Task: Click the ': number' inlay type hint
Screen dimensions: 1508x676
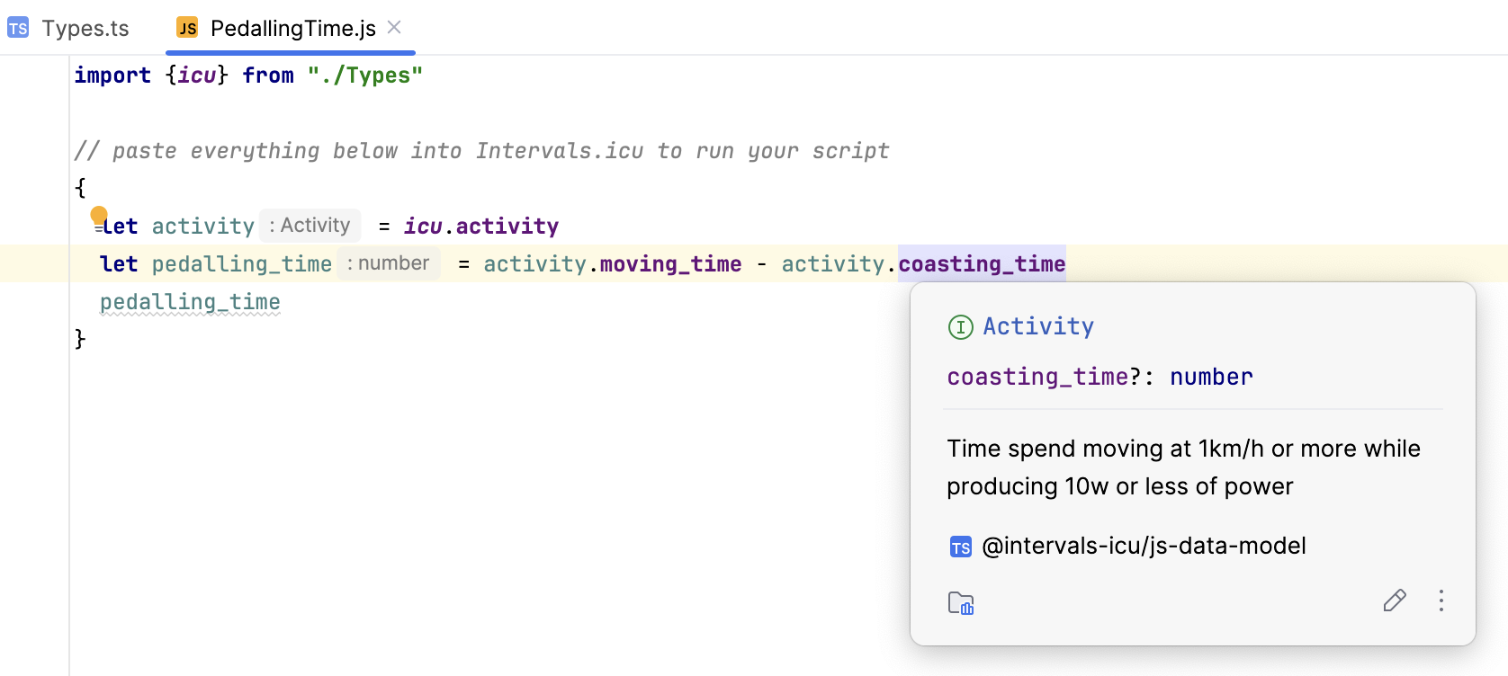Action: (389, 263)
